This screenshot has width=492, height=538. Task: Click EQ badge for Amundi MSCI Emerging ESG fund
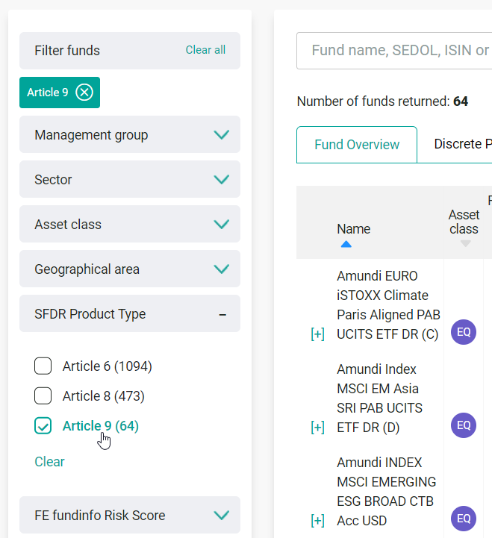click(464, 519)
